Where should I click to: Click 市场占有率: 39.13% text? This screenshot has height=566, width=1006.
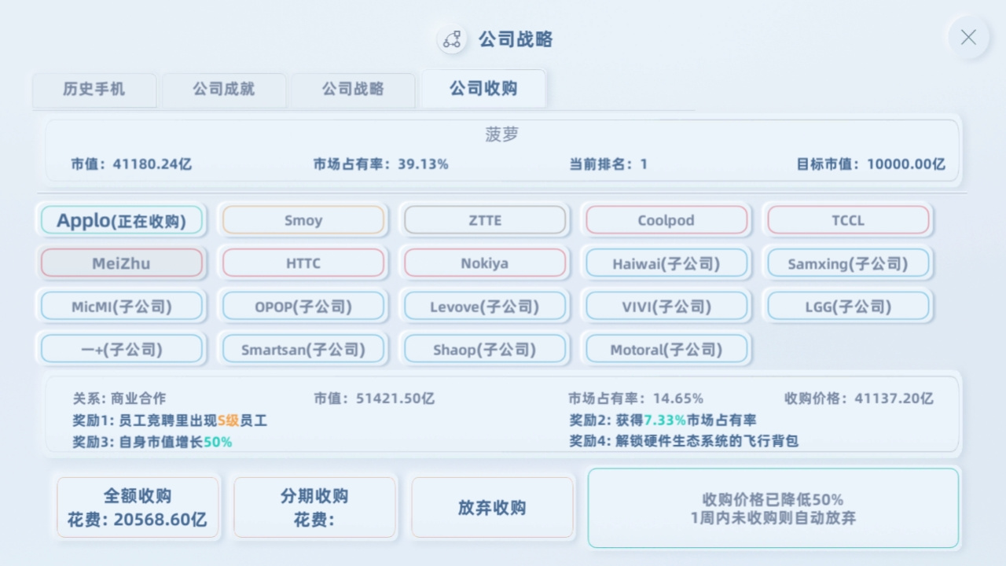pos(380,164)
